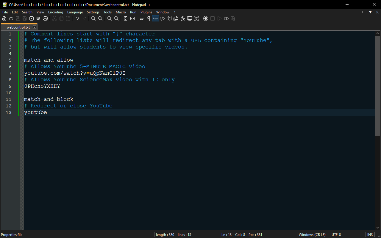Open the Search menu

click(27, 12)
